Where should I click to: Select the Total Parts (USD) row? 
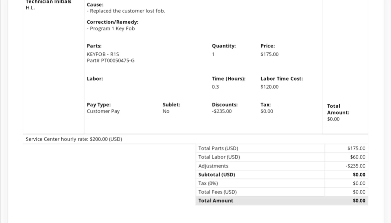pos(282,148)
